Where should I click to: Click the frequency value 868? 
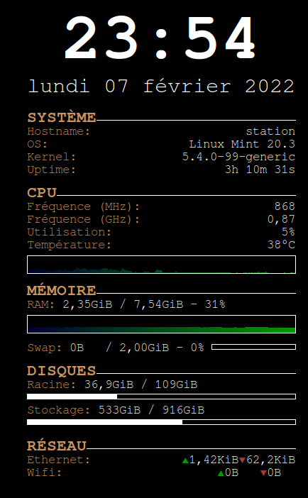pos(285,206)
